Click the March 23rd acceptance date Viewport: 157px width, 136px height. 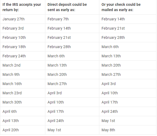pos(12,93)
